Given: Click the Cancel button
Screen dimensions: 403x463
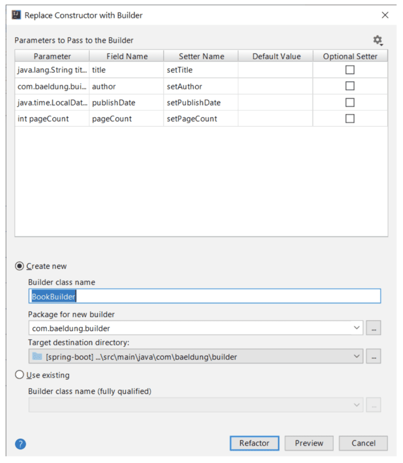Looking at the screenshot, I should (x=363, y=443).
